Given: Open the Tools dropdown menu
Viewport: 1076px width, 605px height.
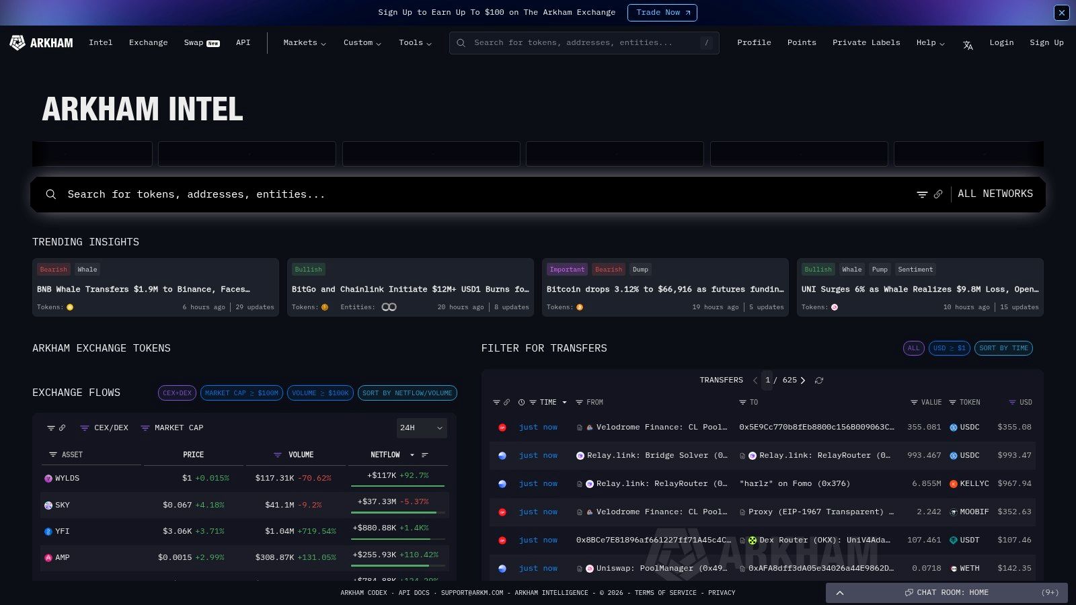Looking at the screenshot, I should (x=415, y=43).
